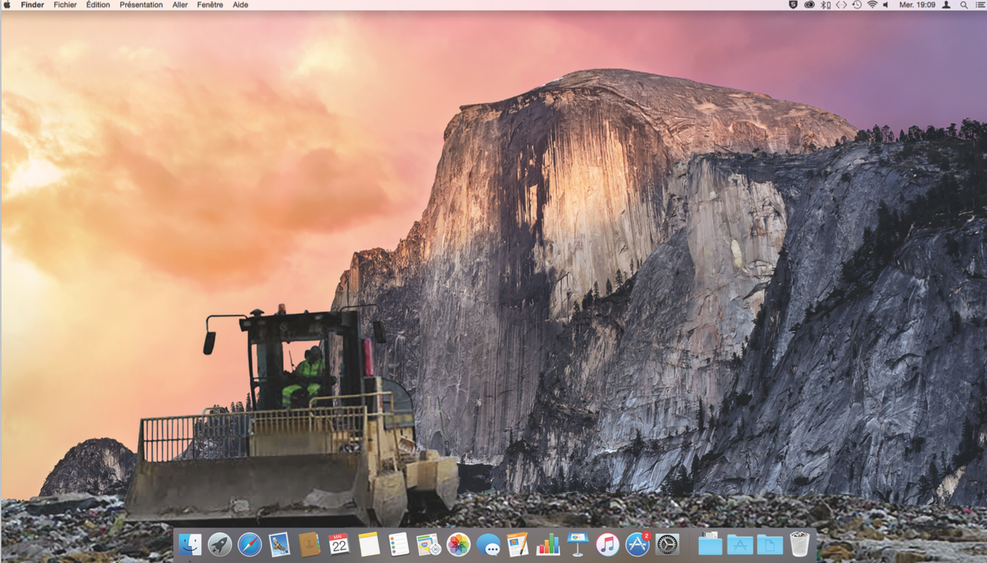Open first folder stack in Dock

tap(710, 545)
